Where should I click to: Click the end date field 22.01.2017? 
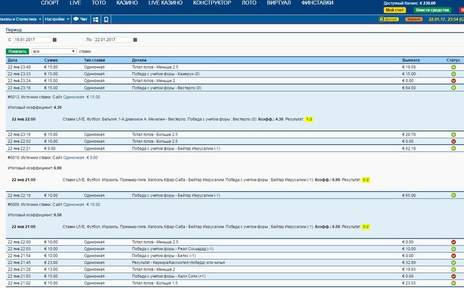tap(113, 40)
